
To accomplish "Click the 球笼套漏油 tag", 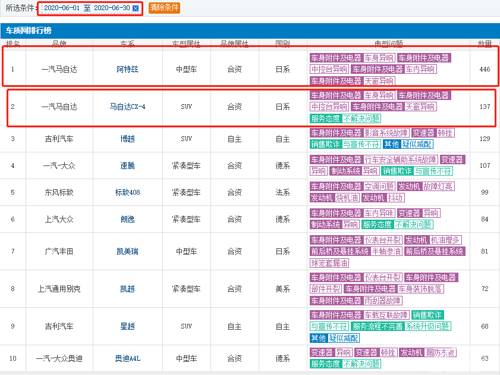I will coord(329,262).
